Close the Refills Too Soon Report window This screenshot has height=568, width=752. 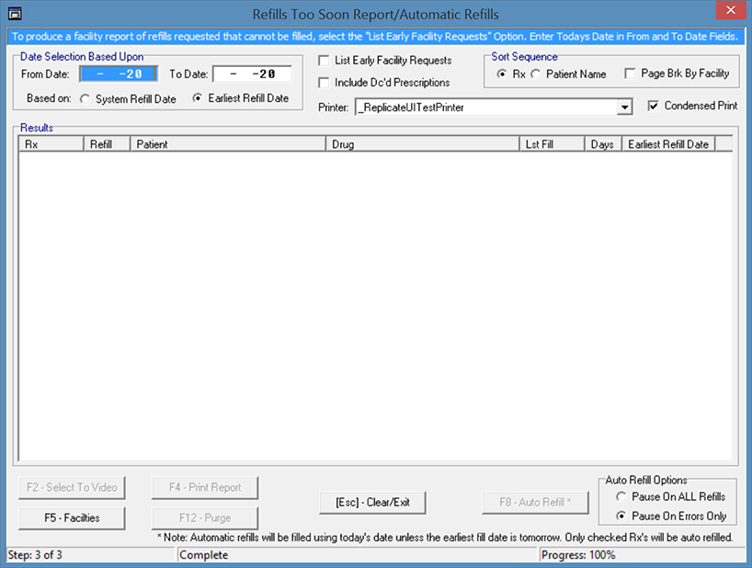(727, 12)
